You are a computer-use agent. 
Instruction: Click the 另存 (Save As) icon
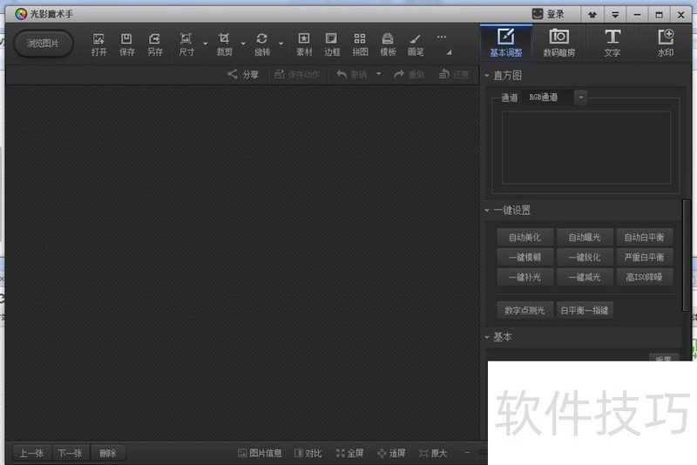click(154, 44)
